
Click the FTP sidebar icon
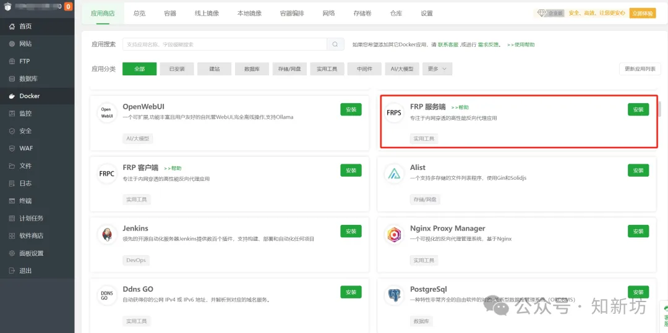tap(12, 61)
